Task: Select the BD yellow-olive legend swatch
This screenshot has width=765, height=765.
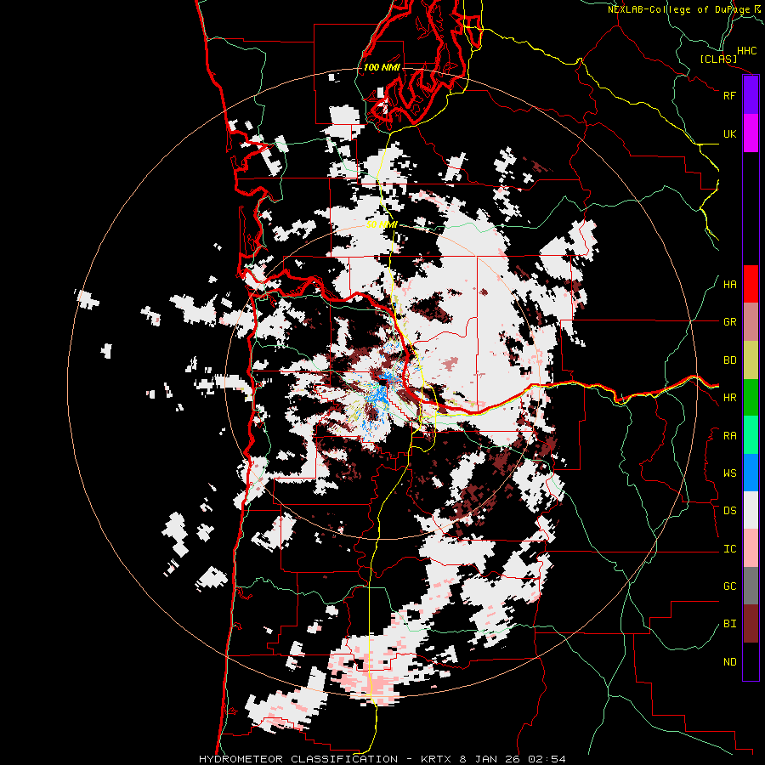Action: pyautogui.click(x=751, y=360)
